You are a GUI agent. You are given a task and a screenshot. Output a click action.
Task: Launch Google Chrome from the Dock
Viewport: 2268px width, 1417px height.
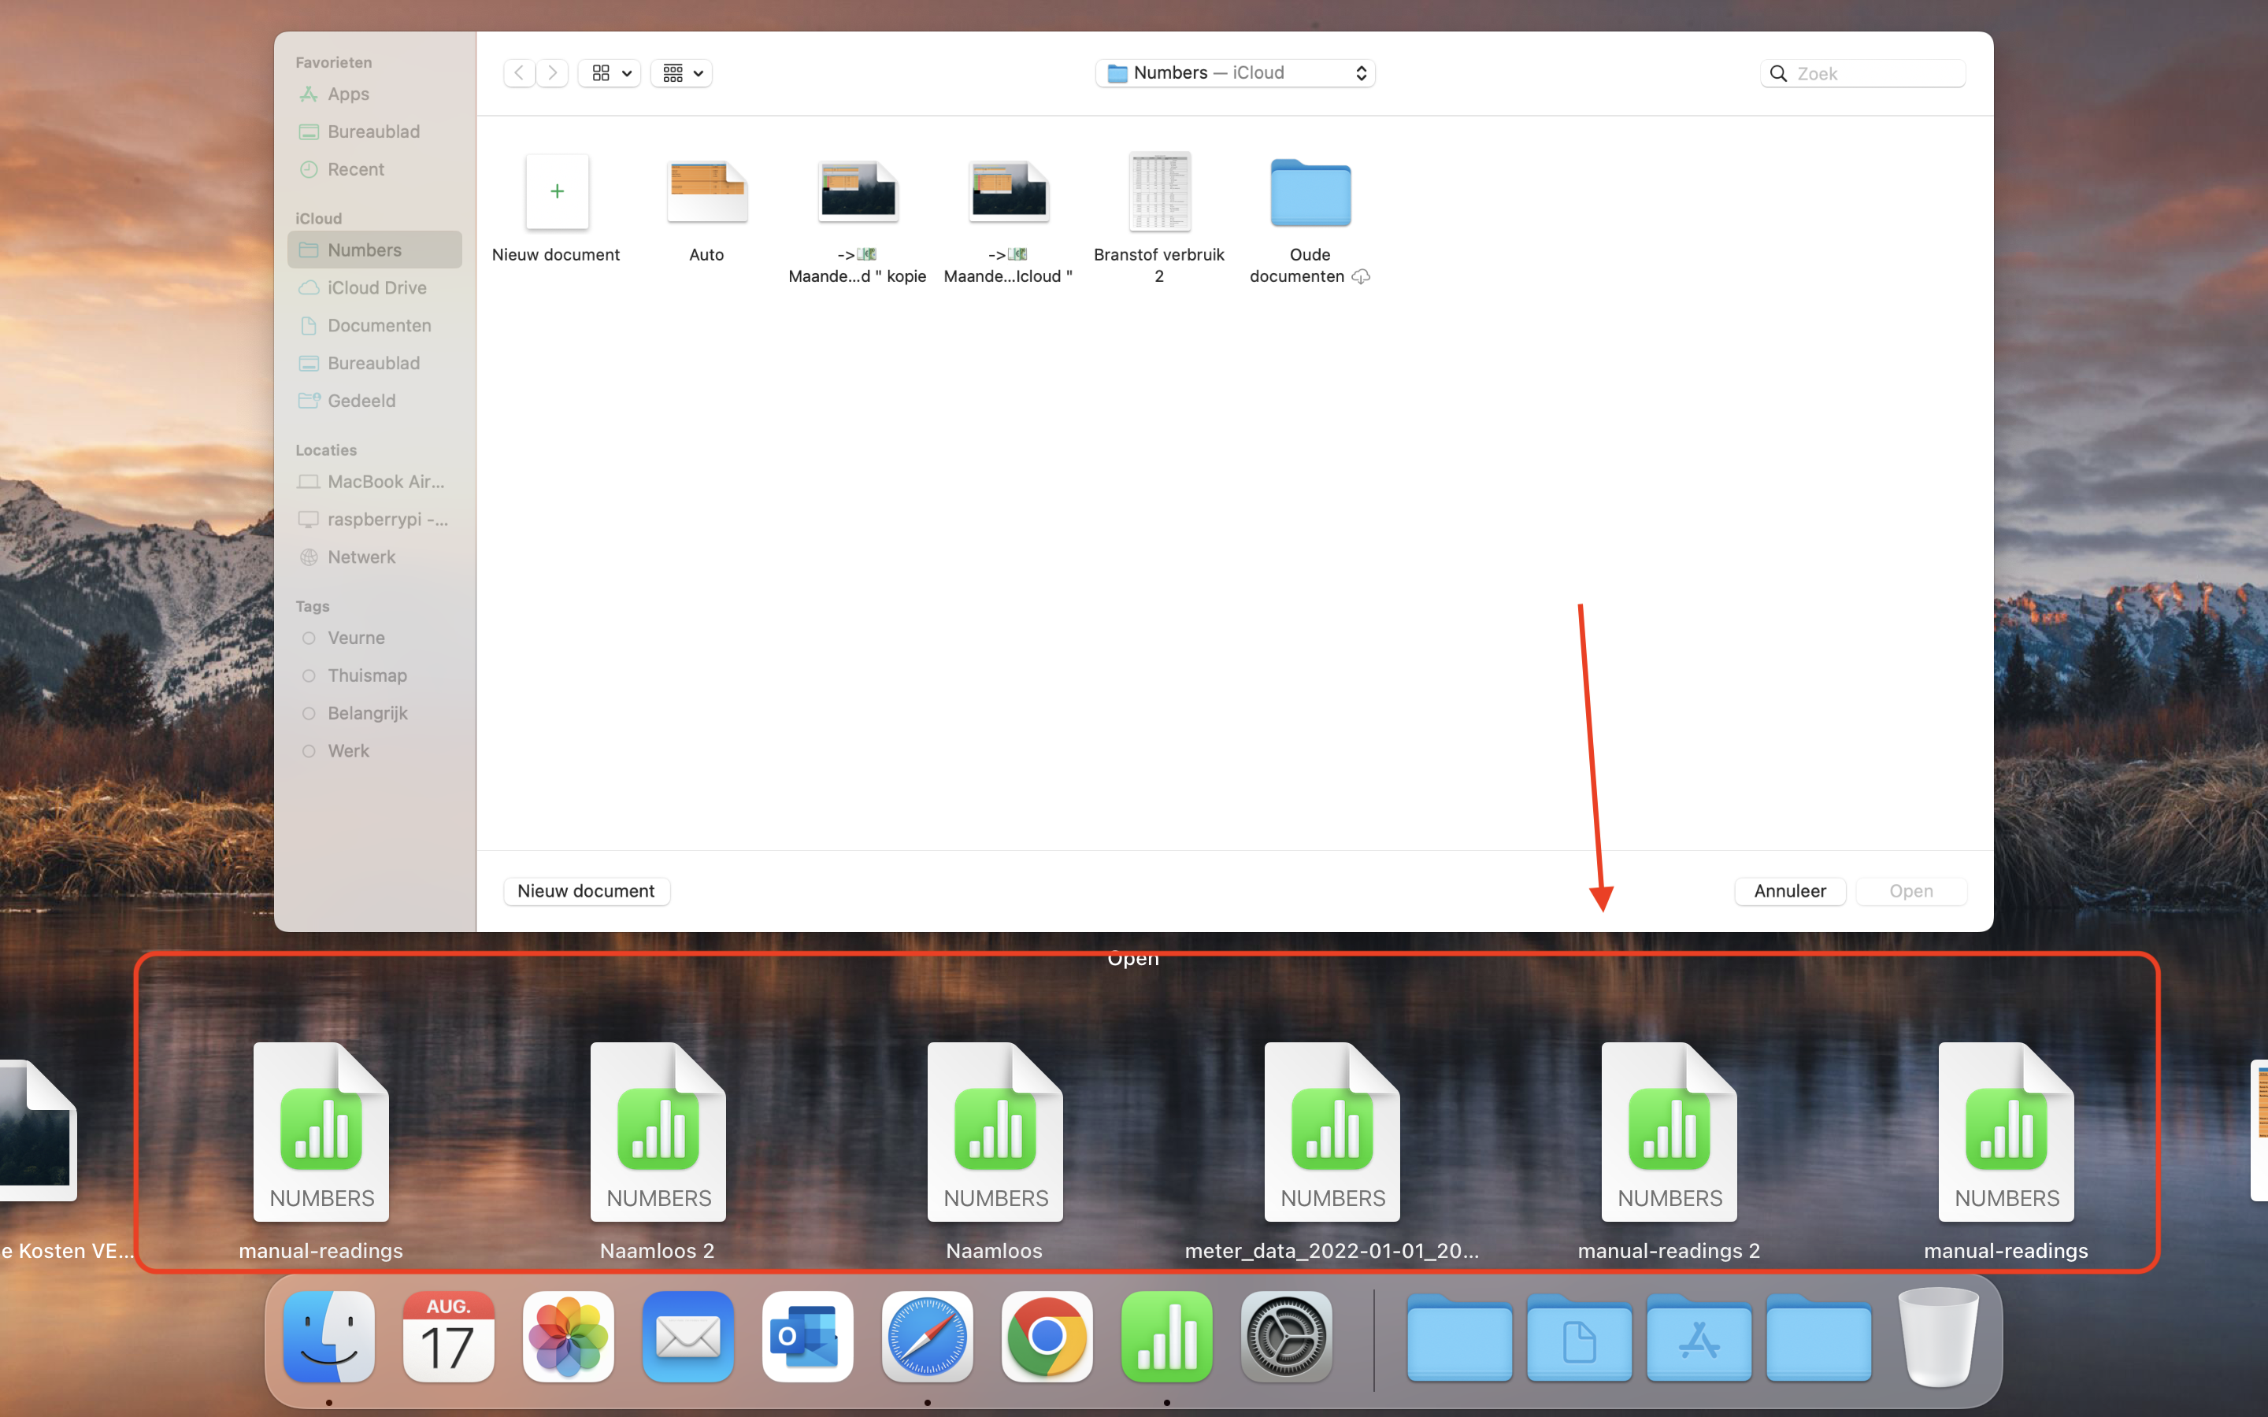[x=1046, y=1337]
